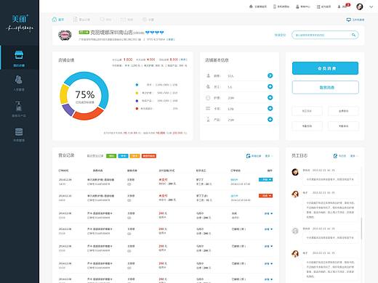Open the arrow icon in the 10人 customers row
Screen dimensions: 378x283
[270, 75]
